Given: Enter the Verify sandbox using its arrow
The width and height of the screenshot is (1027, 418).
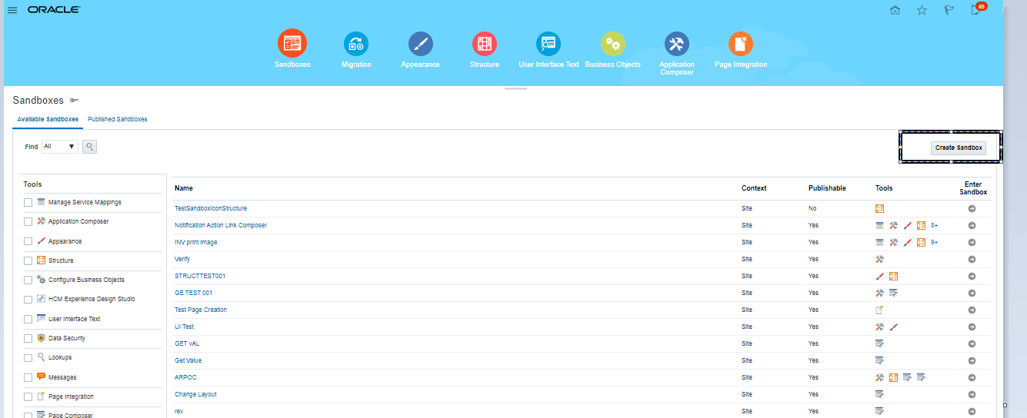Looking at the screenshot, I should pos(972,260).
